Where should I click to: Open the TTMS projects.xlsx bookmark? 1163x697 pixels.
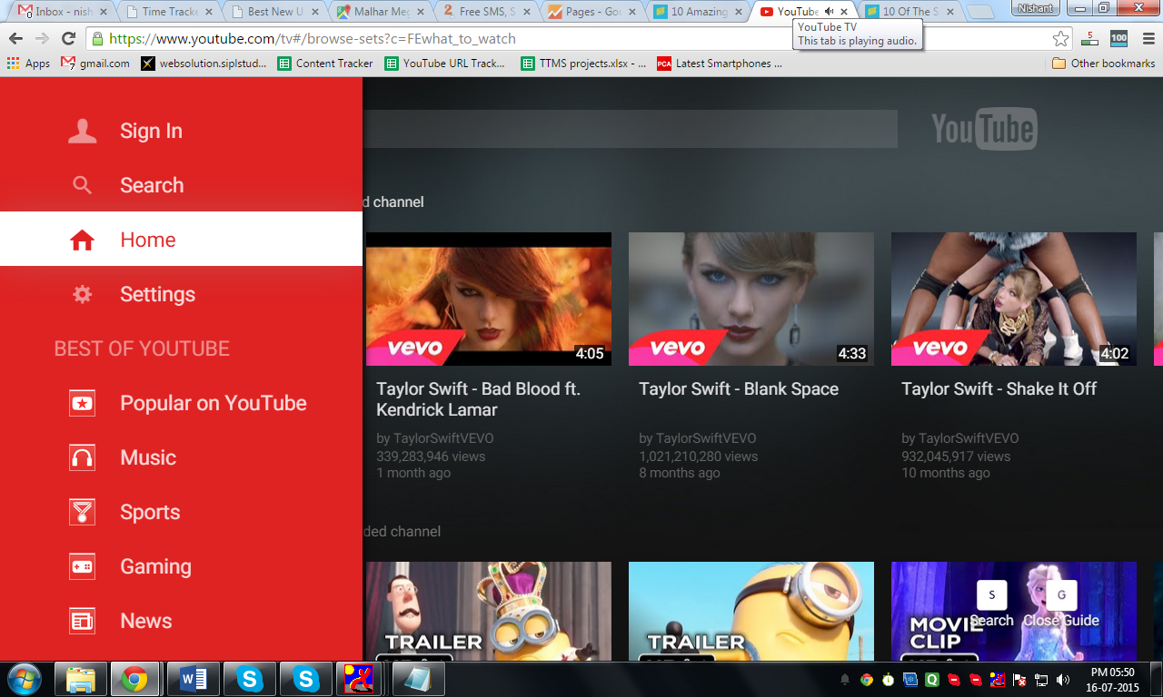coord(583,64)
